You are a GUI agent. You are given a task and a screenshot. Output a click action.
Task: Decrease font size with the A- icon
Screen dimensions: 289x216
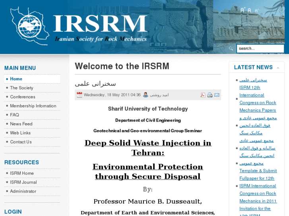(256, 11)
